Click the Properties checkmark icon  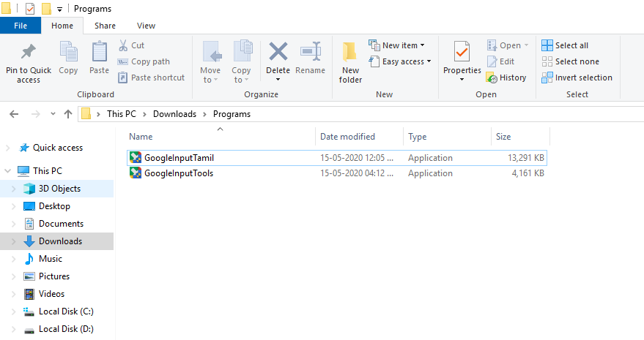[462, 52]
